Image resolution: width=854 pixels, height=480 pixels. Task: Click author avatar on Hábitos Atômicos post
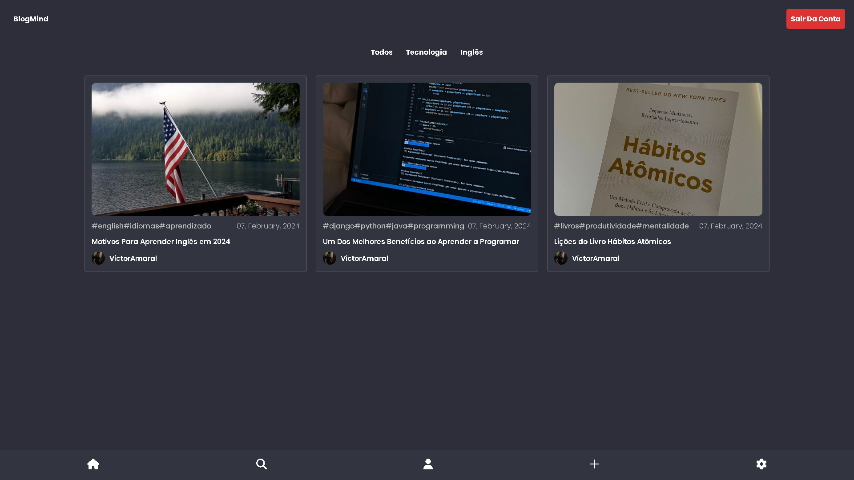561,258
